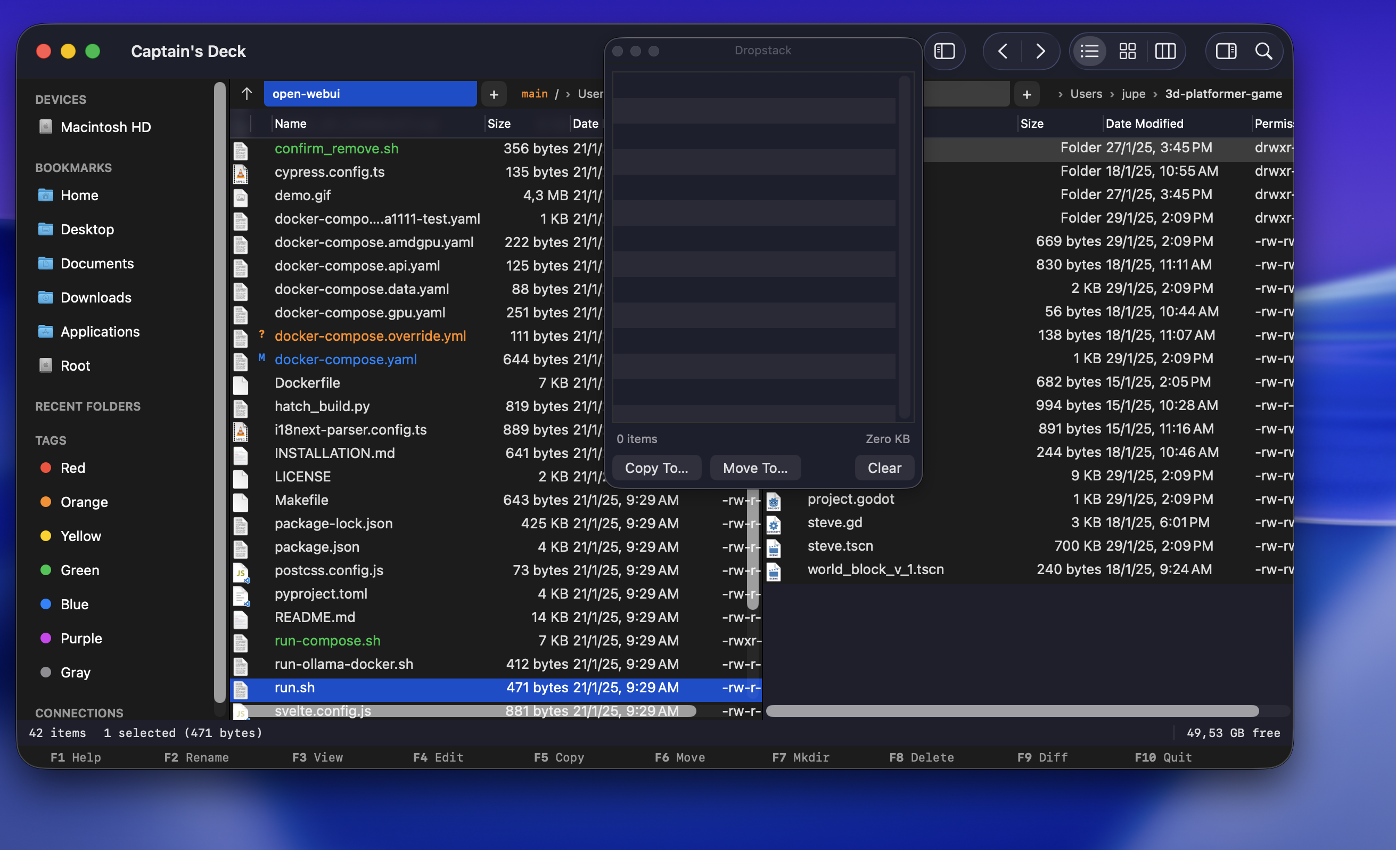This screenshot has height=850, width=1396.
Task: Open Downloads bookmark in sidebar
Action: pos(96,298)
